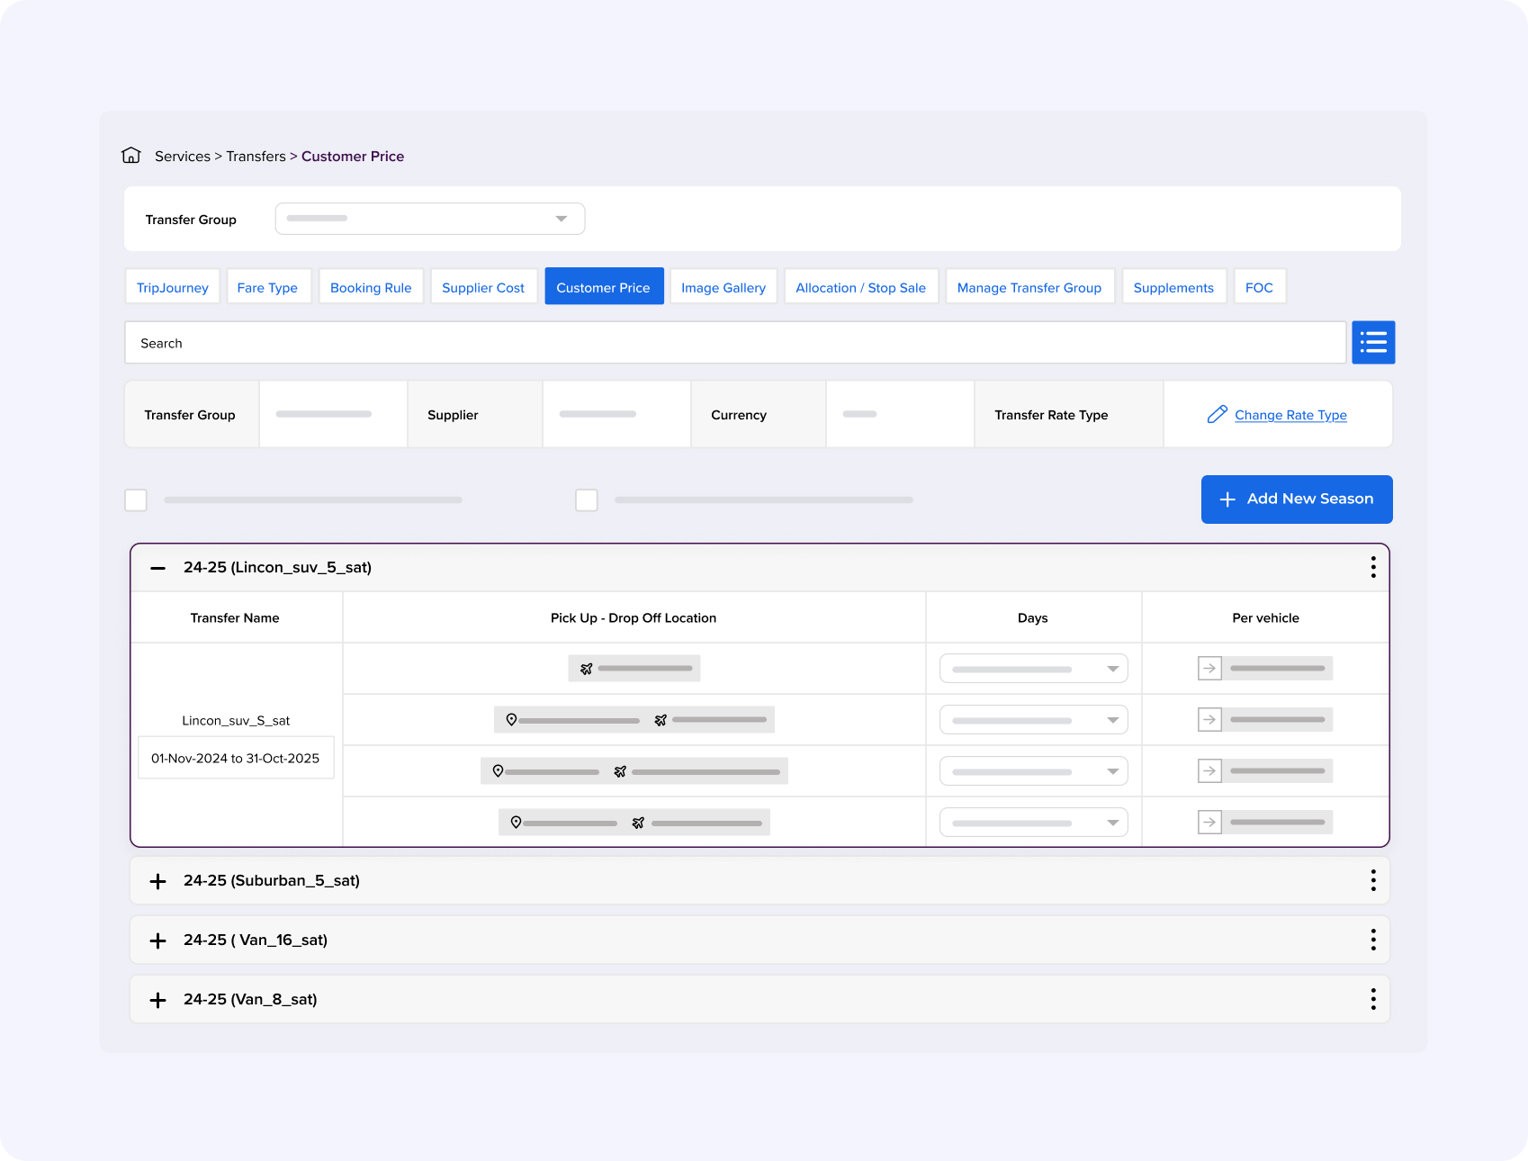Click map pin icon in second location row

pos(511,719)
